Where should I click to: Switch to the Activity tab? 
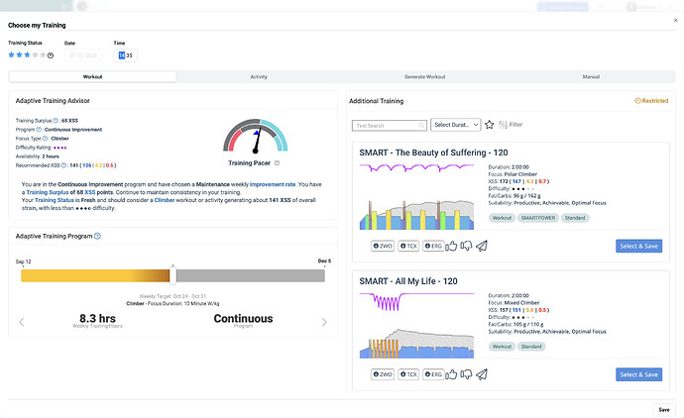pyautogui.click(x=259, y=76)
